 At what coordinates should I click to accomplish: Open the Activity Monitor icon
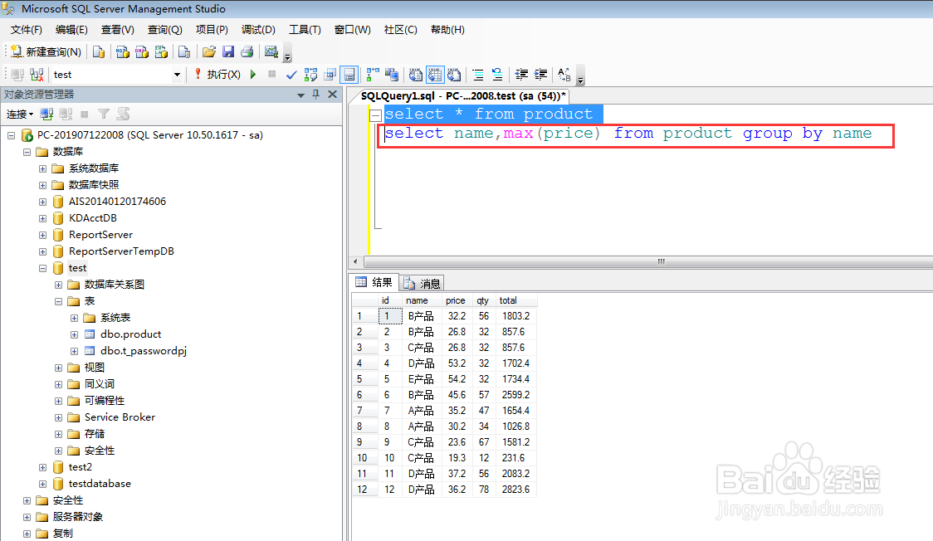(271, 52)
